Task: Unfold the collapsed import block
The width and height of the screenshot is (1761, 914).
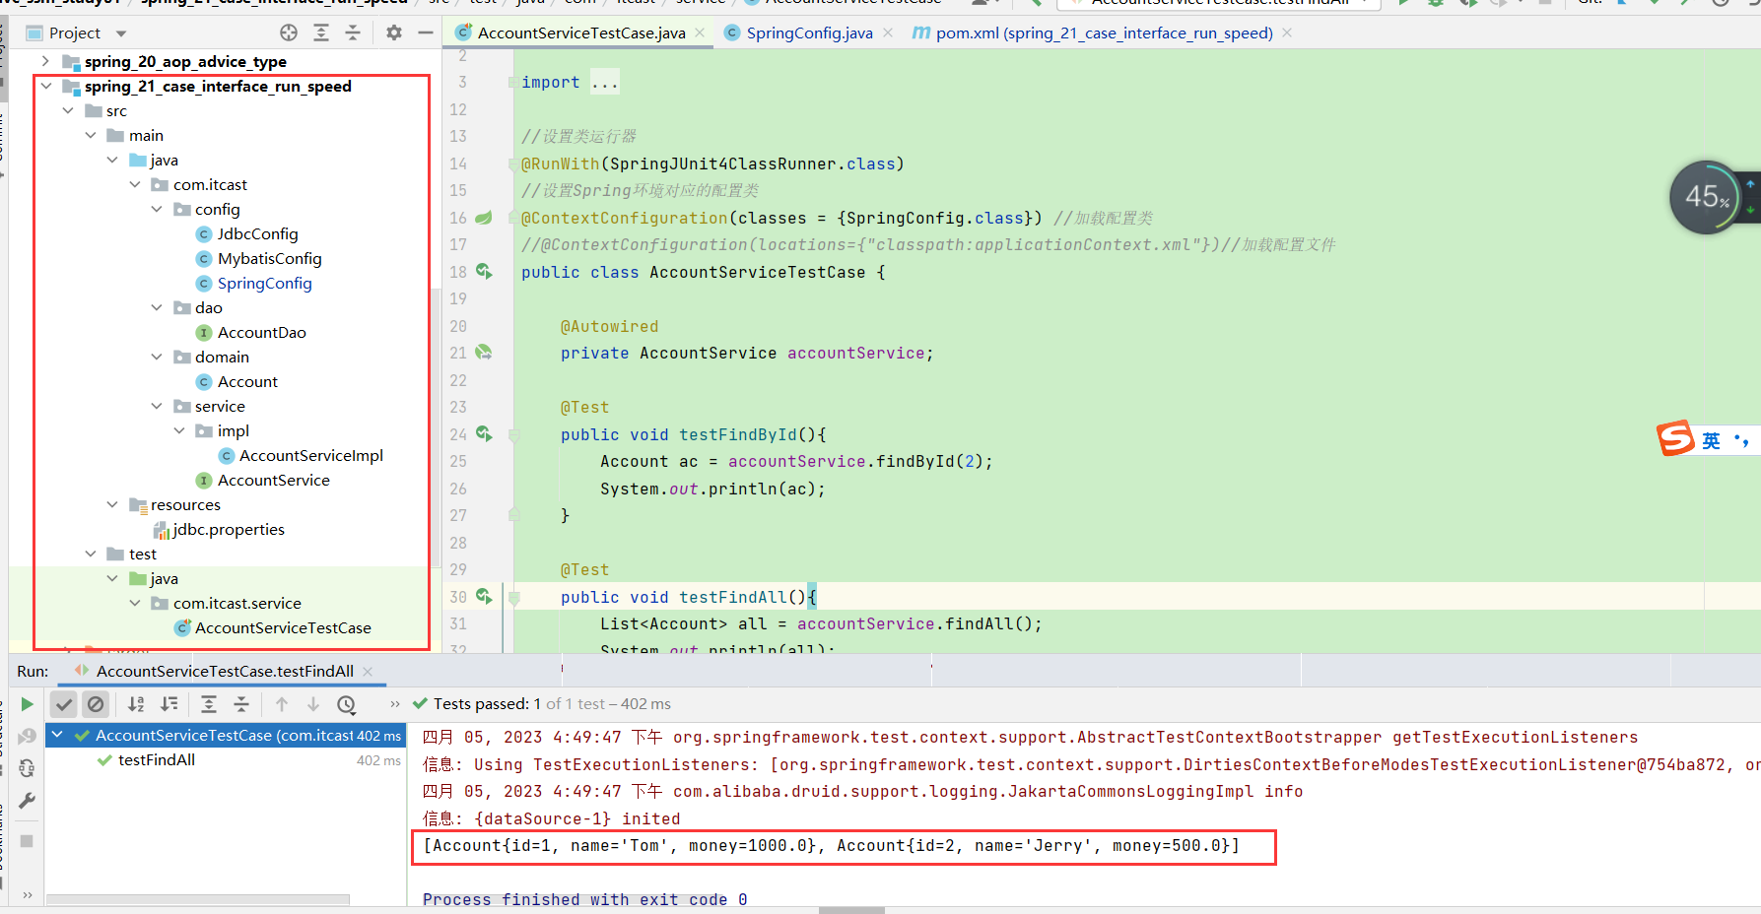Action: click(605, 83)
